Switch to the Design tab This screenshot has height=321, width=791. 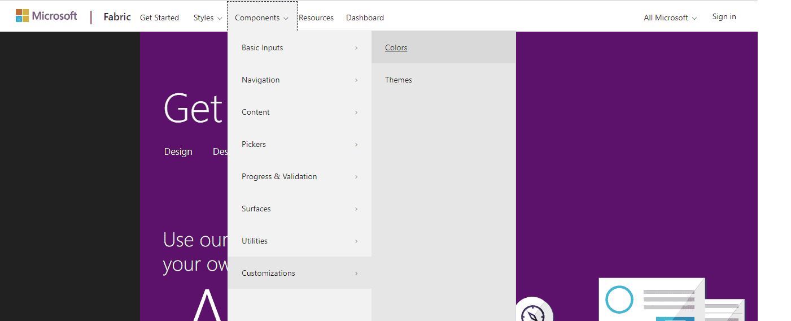coord(178,151)
